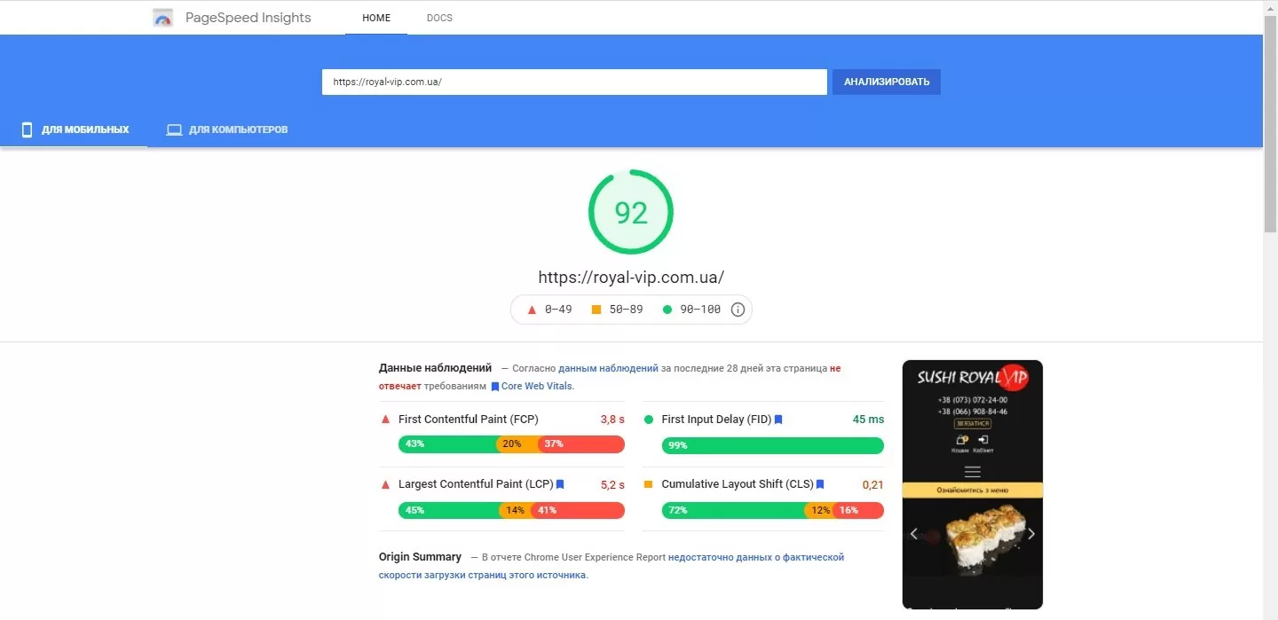
Task: Click the FCP value "3,8 s"
Action: tap(612, 420)
